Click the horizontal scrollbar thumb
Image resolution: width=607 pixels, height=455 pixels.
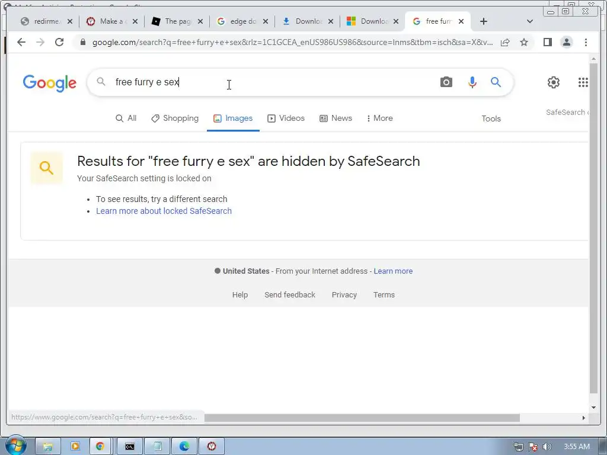[x=362, y=418]
